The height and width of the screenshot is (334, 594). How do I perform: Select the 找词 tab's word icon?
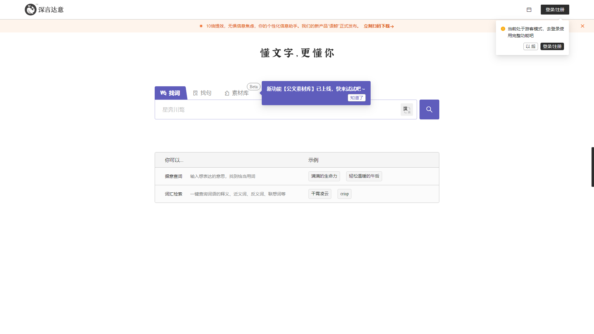click(164, 93)
